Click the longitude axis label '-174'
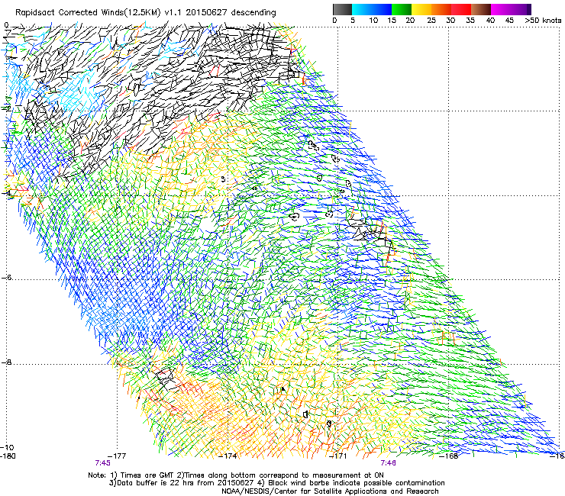This screenshot has height=496, width=565. click(x=228, y=456)
